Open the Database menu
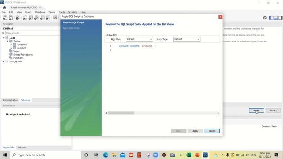Screen dimensions: 283x159 (x=40, y=12)
